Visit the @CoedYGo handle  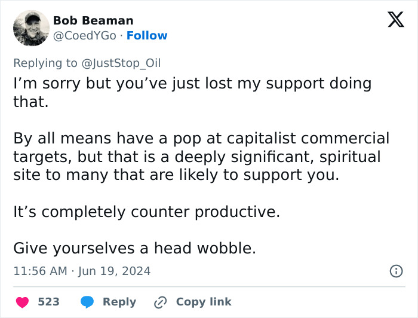84,36
